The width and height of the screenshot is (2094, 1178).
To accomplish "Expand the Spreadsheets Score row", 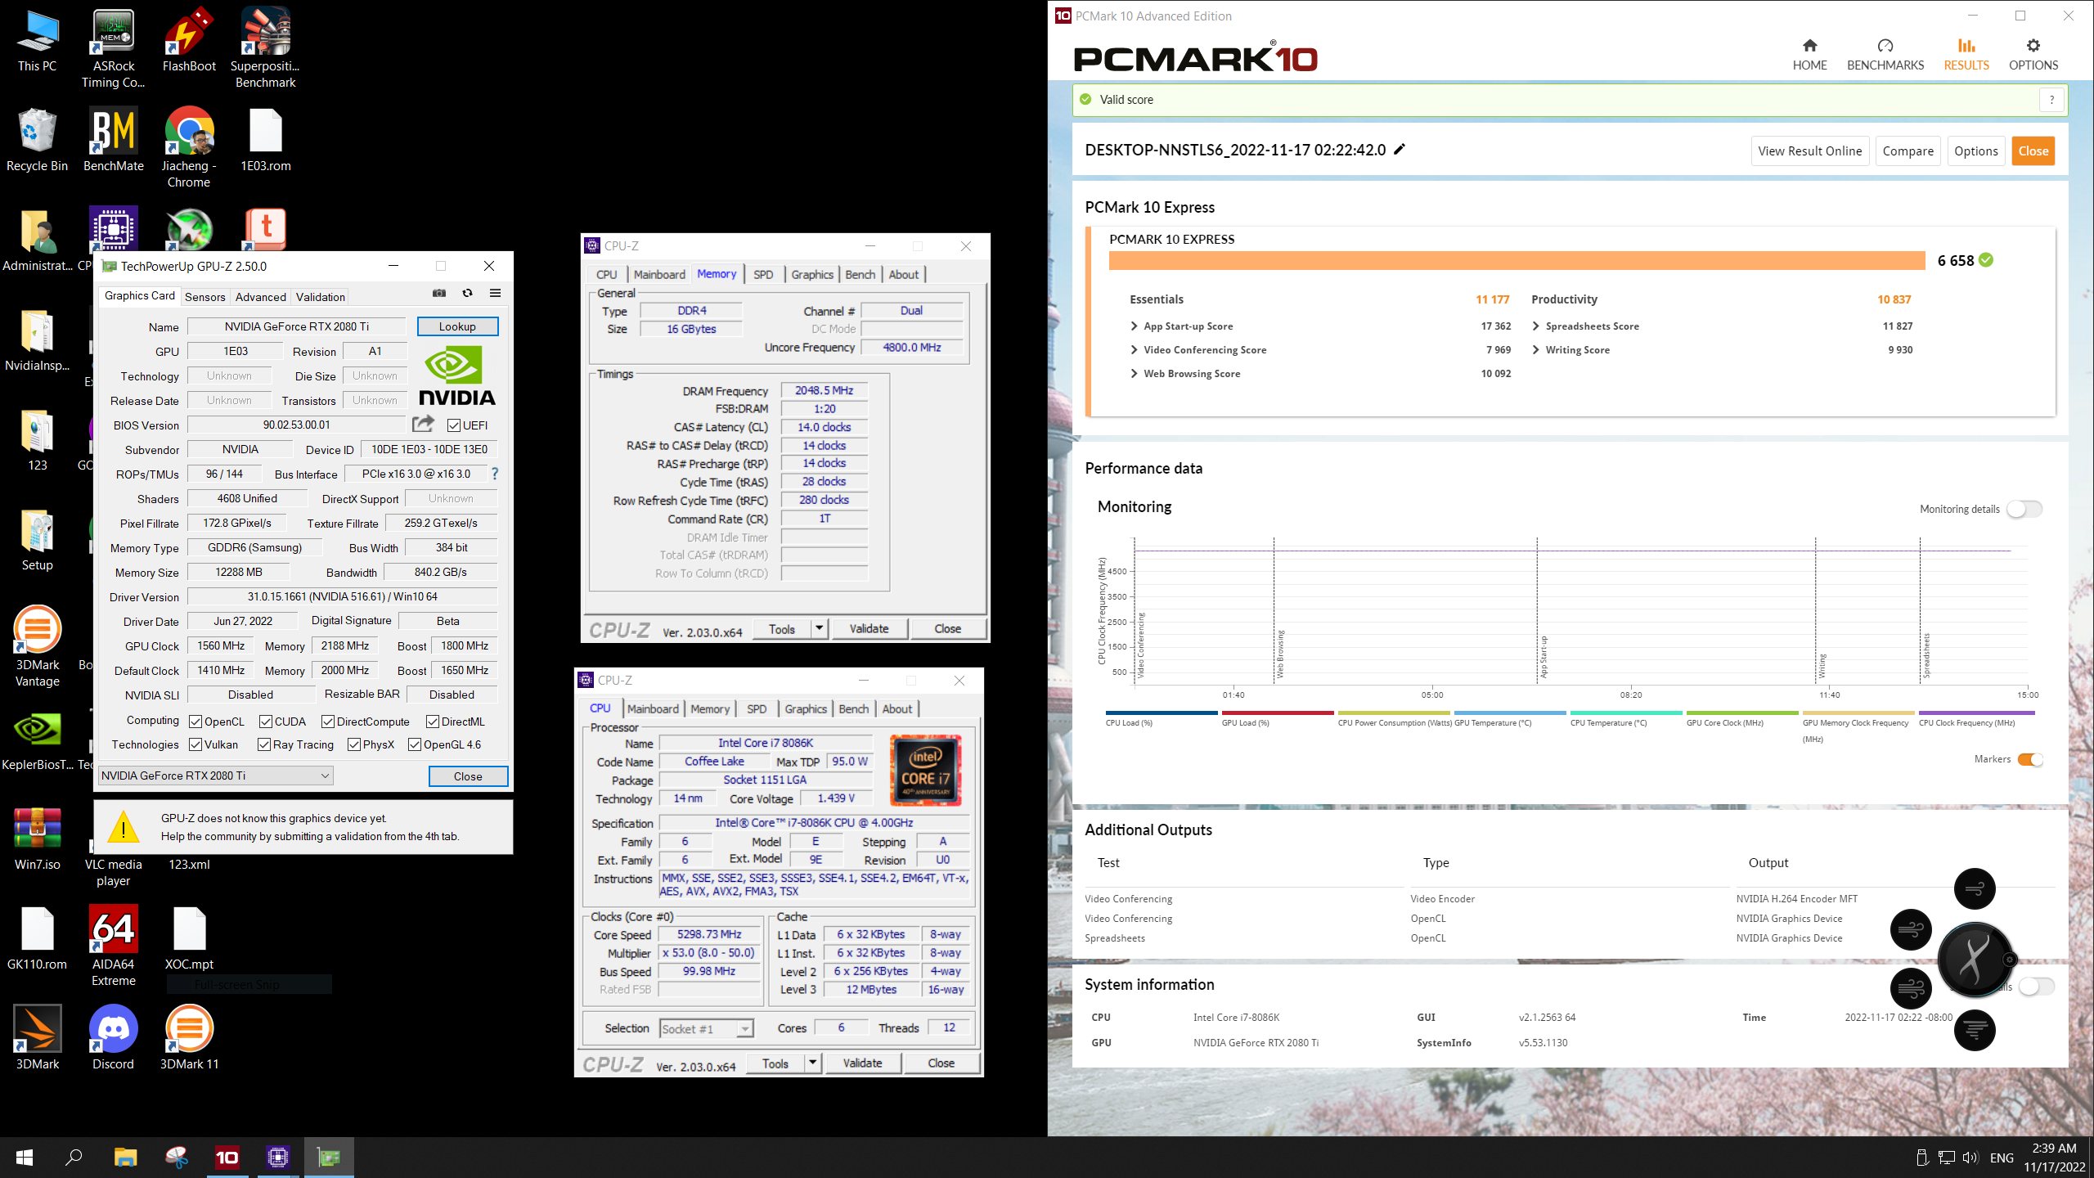I will tap(1535, 326).
